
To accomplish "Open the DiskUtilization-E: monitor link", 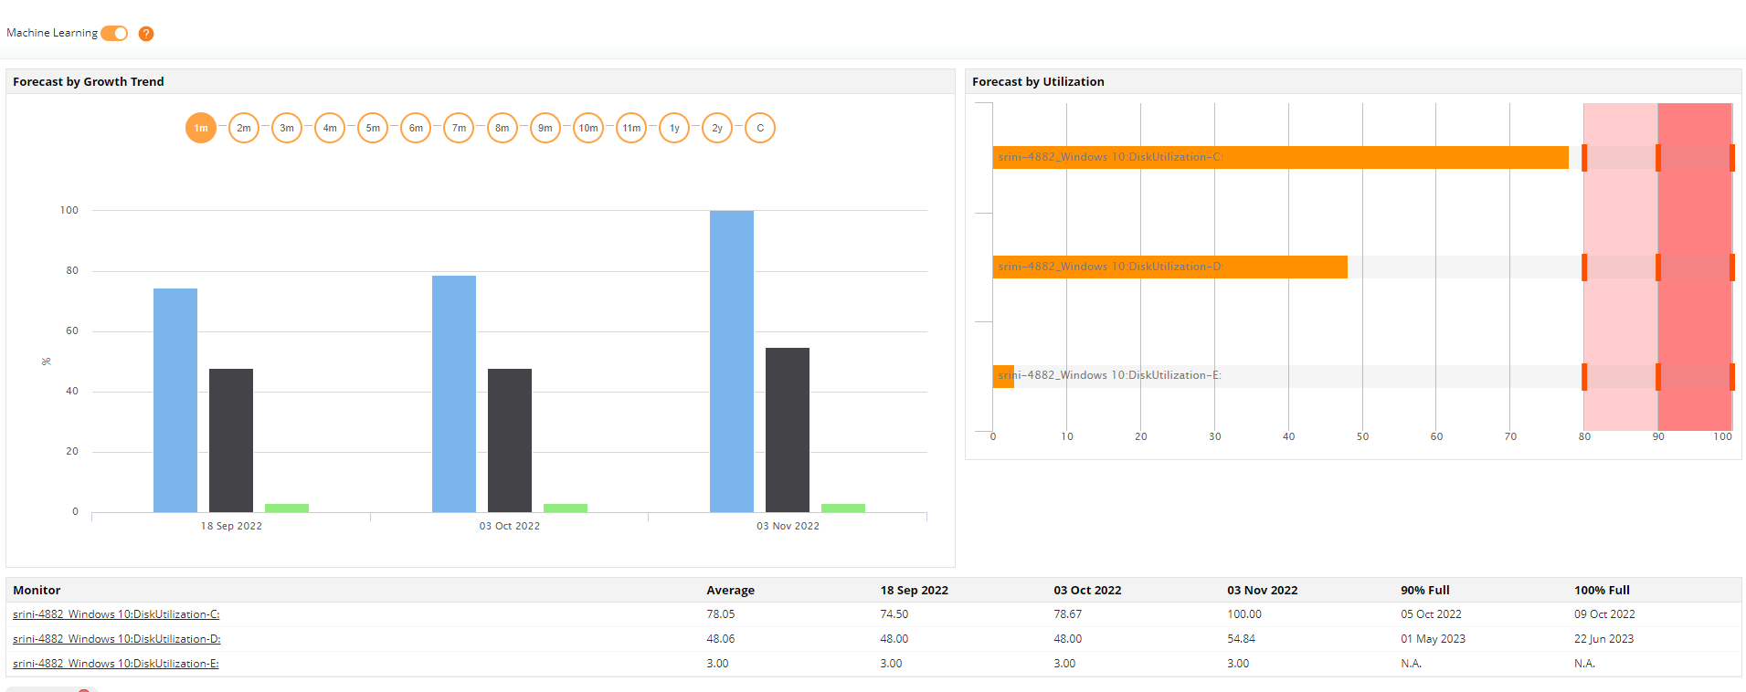I will pos(115,664).
